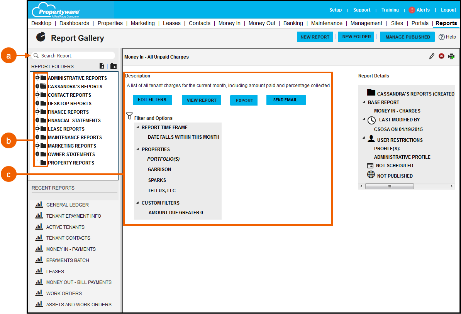Screen dimensions: 461x314
Task: Expand the Owner Statements folder
Action: (37, 154)
